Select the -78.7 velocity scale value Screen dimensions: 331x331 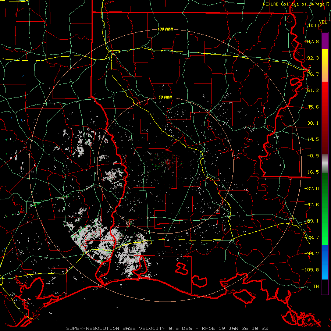tap(312, 238)
